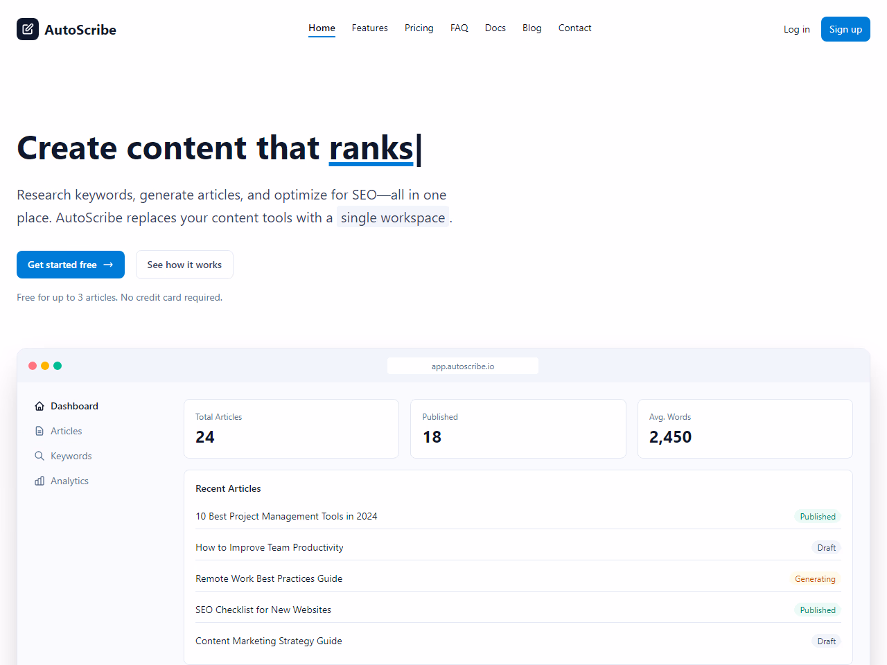Open the FAQ nav link
Viewport: 887px width, 665px height.
click(x=459, y=28)
